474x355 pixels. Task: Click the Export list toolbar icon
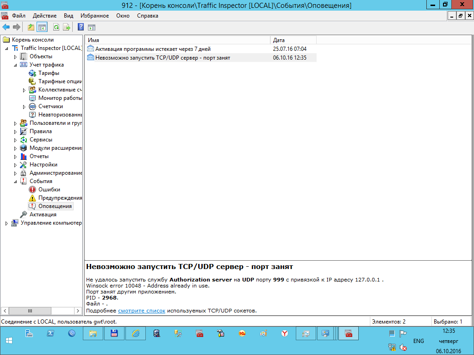pos(66,27)
